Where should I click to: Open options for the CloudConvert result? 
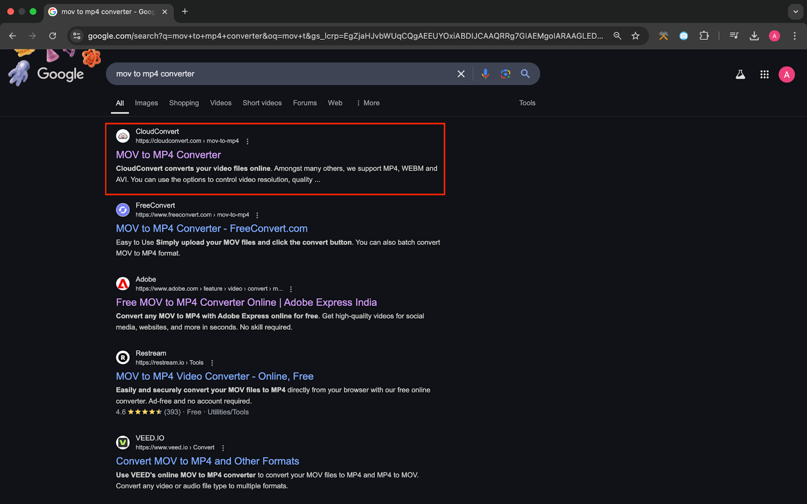point(247,142)
